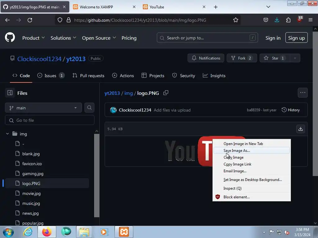This screenshot has width=318, height=238.
Task: Click the tracking protection shield icon
Action: pos(60,20)
